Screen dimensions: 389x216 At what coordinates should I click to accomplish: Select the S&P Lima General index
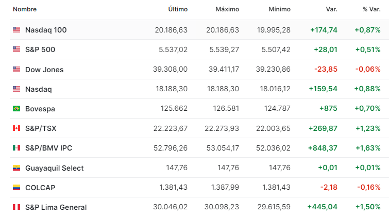(x=56, y=207)
